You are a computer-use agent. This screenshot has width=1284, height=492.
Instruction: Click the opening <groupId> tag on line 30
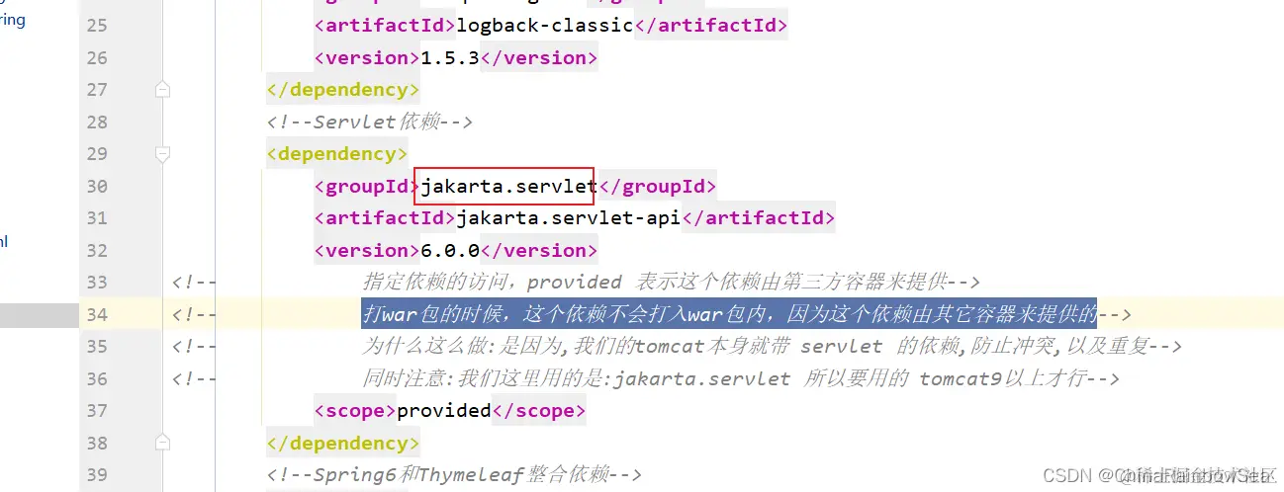tap(367, 186)
